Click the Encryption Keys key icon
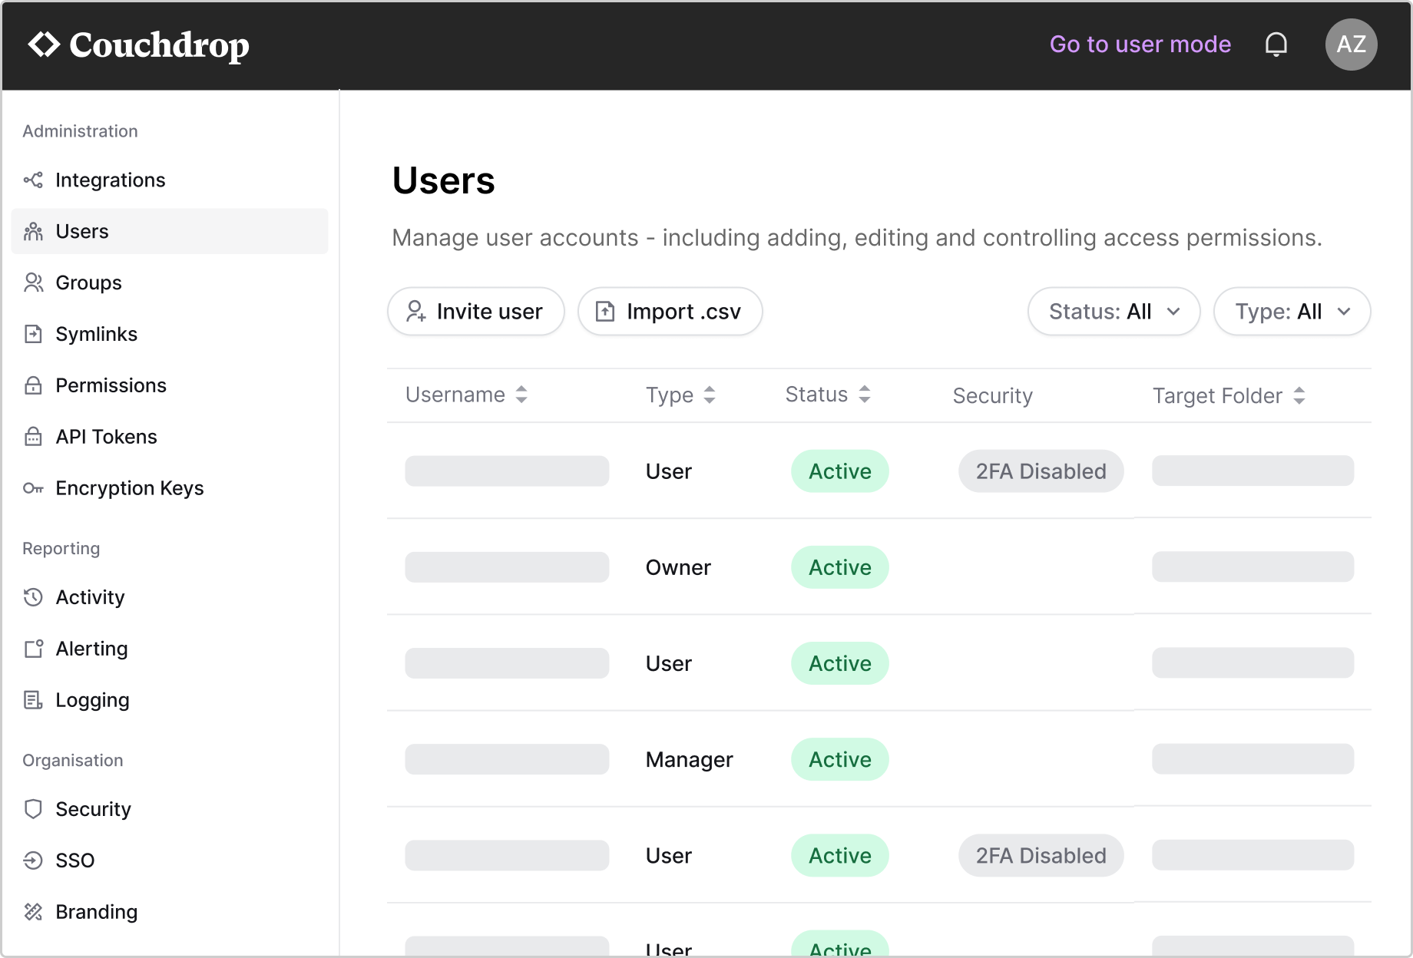1413x958 pixels. [33, 488]
